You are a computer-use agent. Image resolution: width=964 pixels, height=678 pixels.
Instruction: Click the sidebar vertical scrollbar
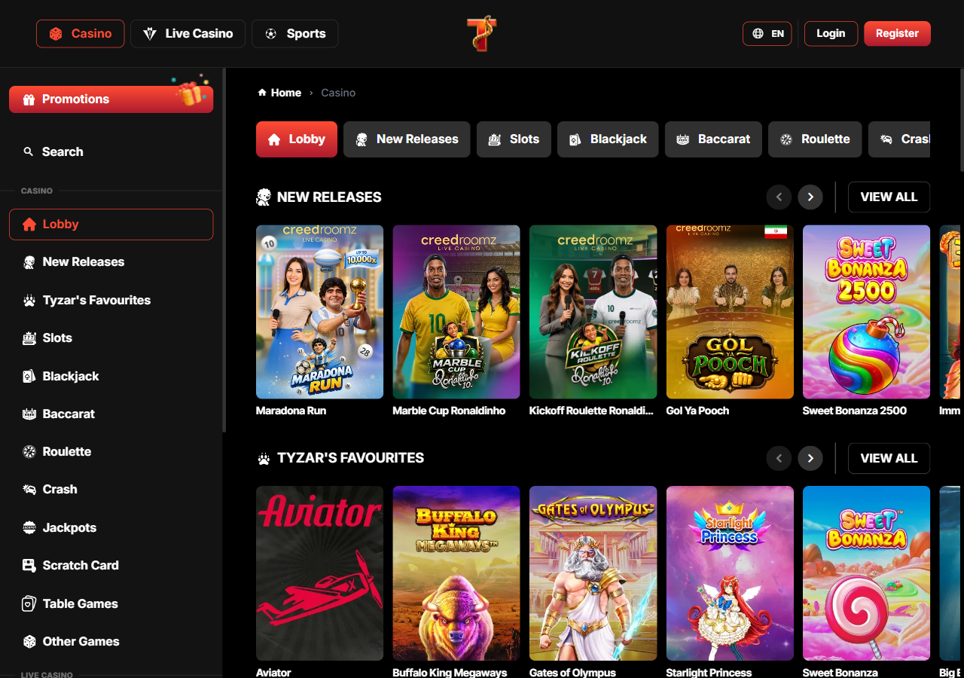coord(224,251)
